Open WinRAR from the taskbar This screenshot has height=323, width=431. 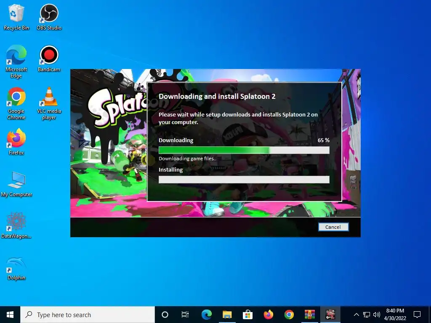[x=309, y=315]
